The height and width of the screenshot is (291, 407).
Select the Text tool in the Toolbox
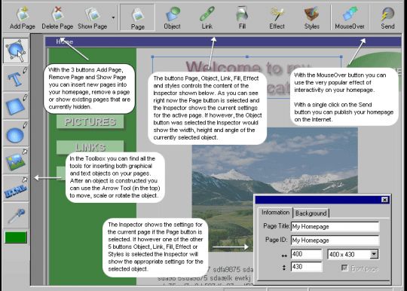tap(16, 78)
